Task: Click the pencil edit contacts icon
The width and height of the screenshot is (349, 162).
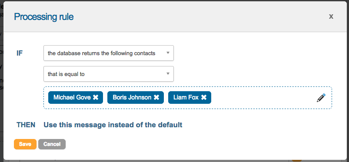Action: click(x=321, y=98)
